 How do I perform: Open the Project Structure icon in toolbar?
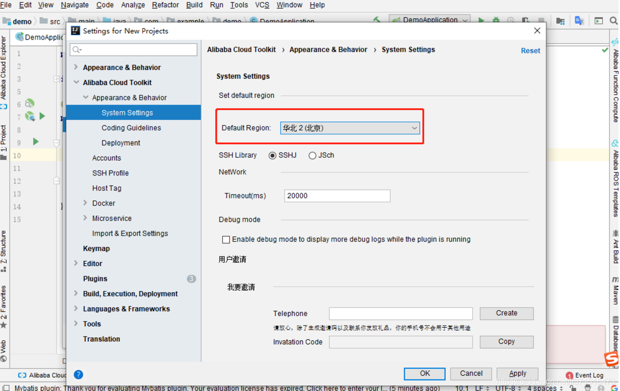[560, 21]
